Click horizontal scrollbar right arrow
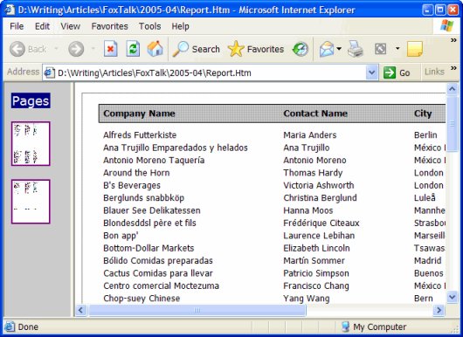This screenshot has width=463, height=337. point(439,310)
